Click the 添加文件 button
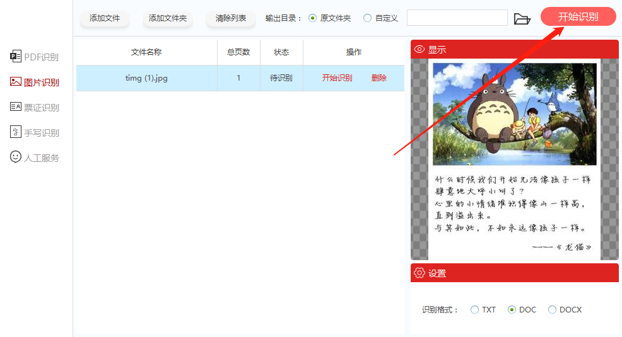622x337 pixels. pos(105,18)
